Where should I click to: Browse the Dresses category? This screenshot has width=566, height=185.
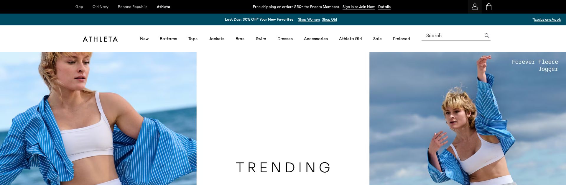[x=285, y=39]
